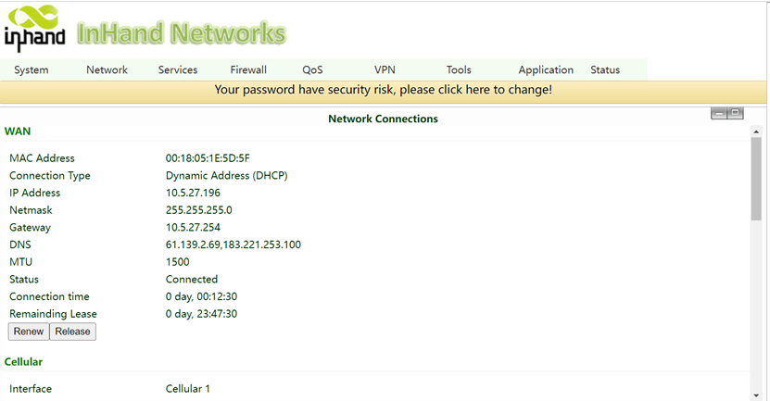770x401 pixels.
Task: Open the Application menu
Action: pos(546,69)
